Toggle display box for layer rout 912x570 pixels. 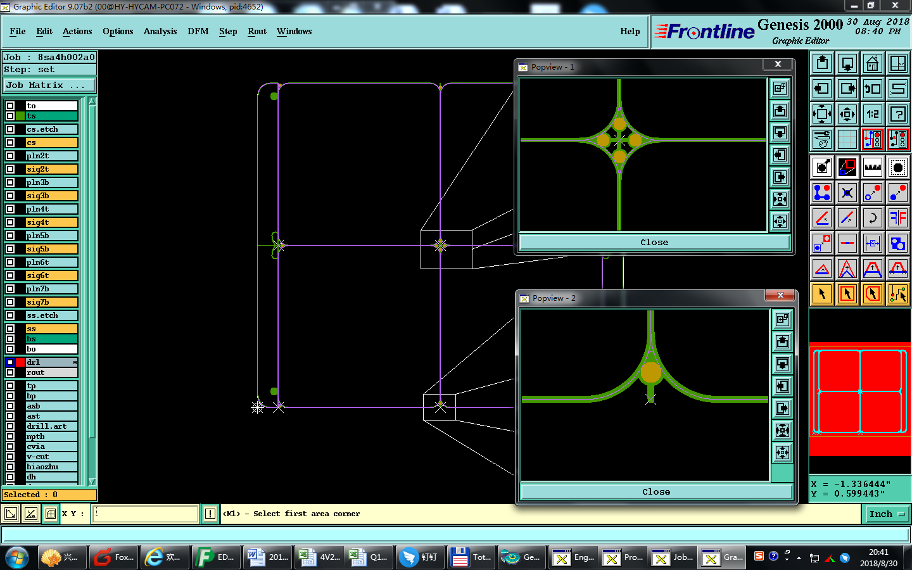pyautogui.click(x=10, y=372)
